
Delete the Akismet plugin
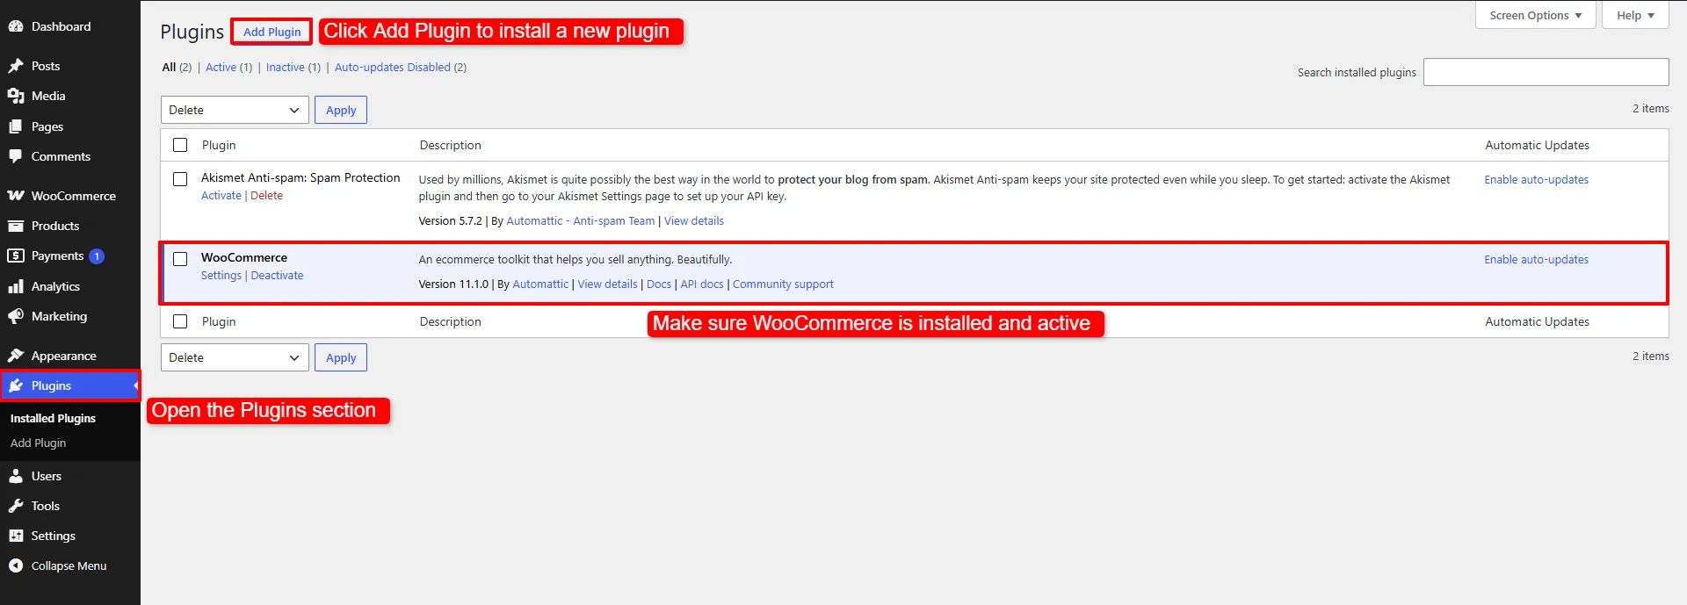pos(266,196)
